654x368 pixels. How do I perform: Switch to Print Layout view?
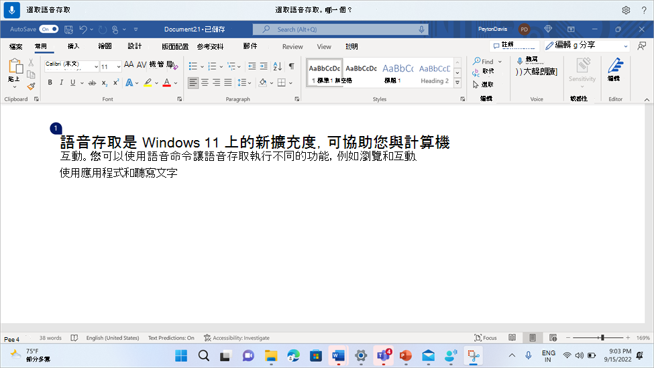(532, 338)
